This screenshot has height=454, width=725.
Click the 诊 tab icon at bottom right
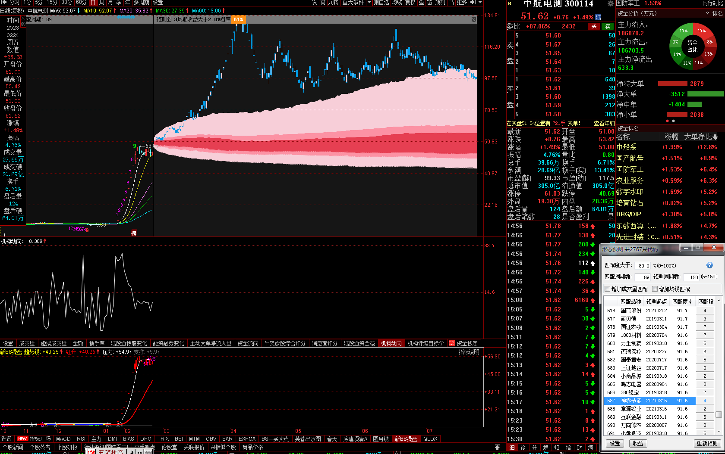tap(523, 448)
